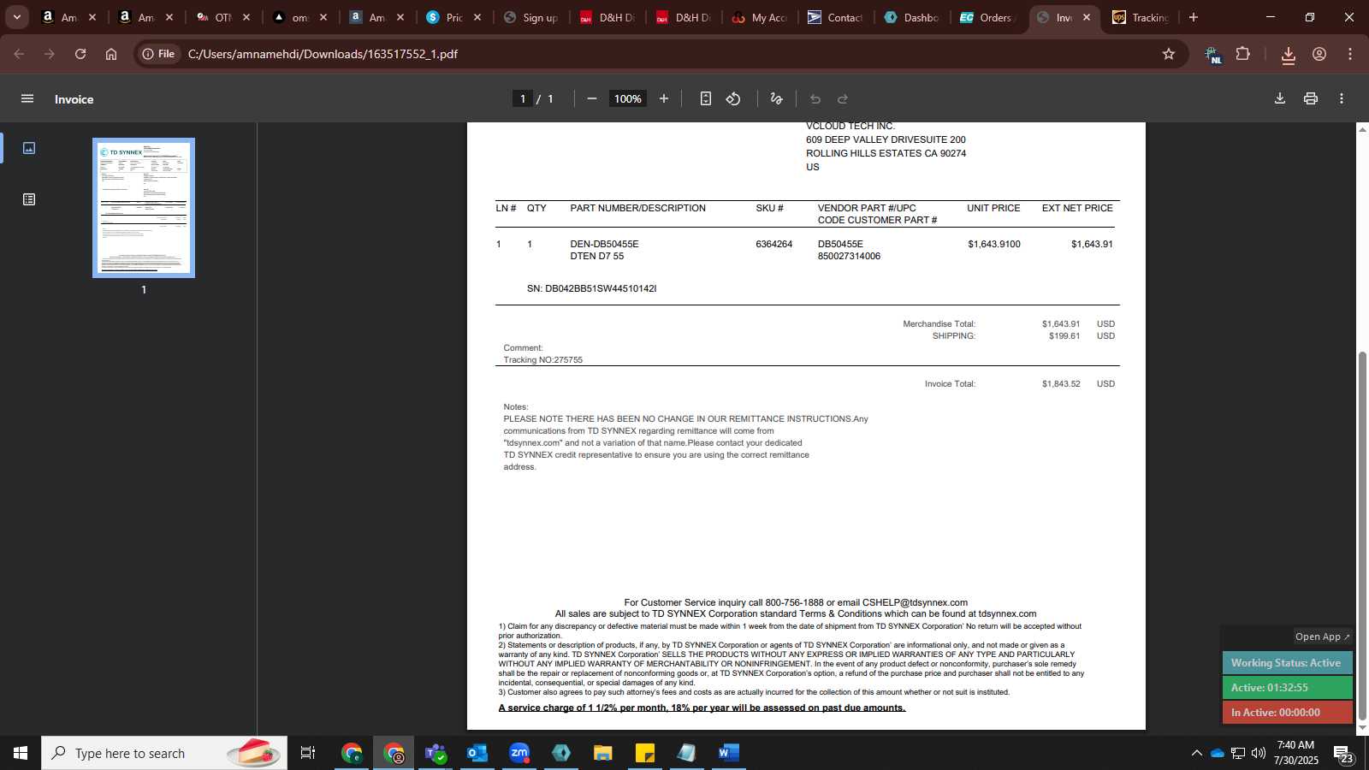Open Zoom from the taskbar
The image size is (1369, 770).
[x=519, y=753]
